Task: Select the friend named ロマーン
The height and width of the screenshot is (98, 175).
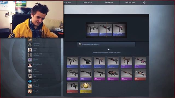Action: pyautogui.click(x=43, y=91)
